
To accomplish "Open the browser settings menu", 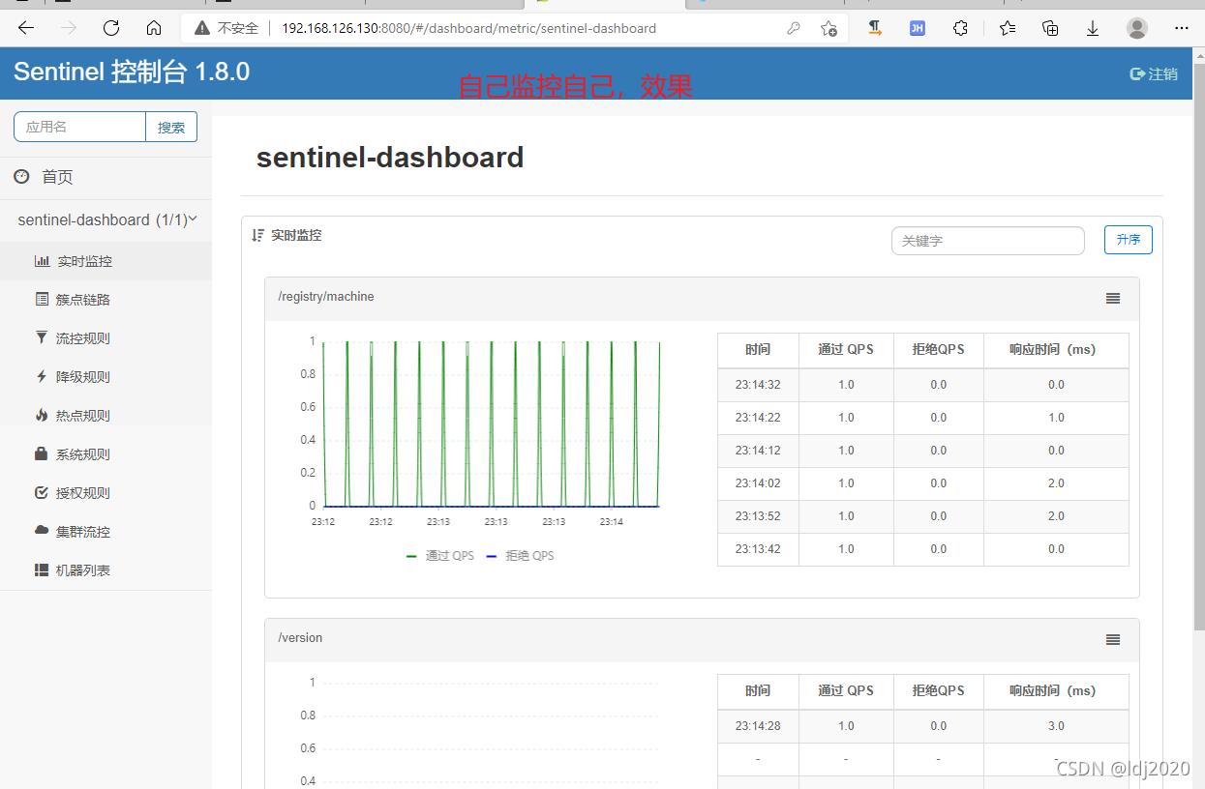I will 1181,28.
